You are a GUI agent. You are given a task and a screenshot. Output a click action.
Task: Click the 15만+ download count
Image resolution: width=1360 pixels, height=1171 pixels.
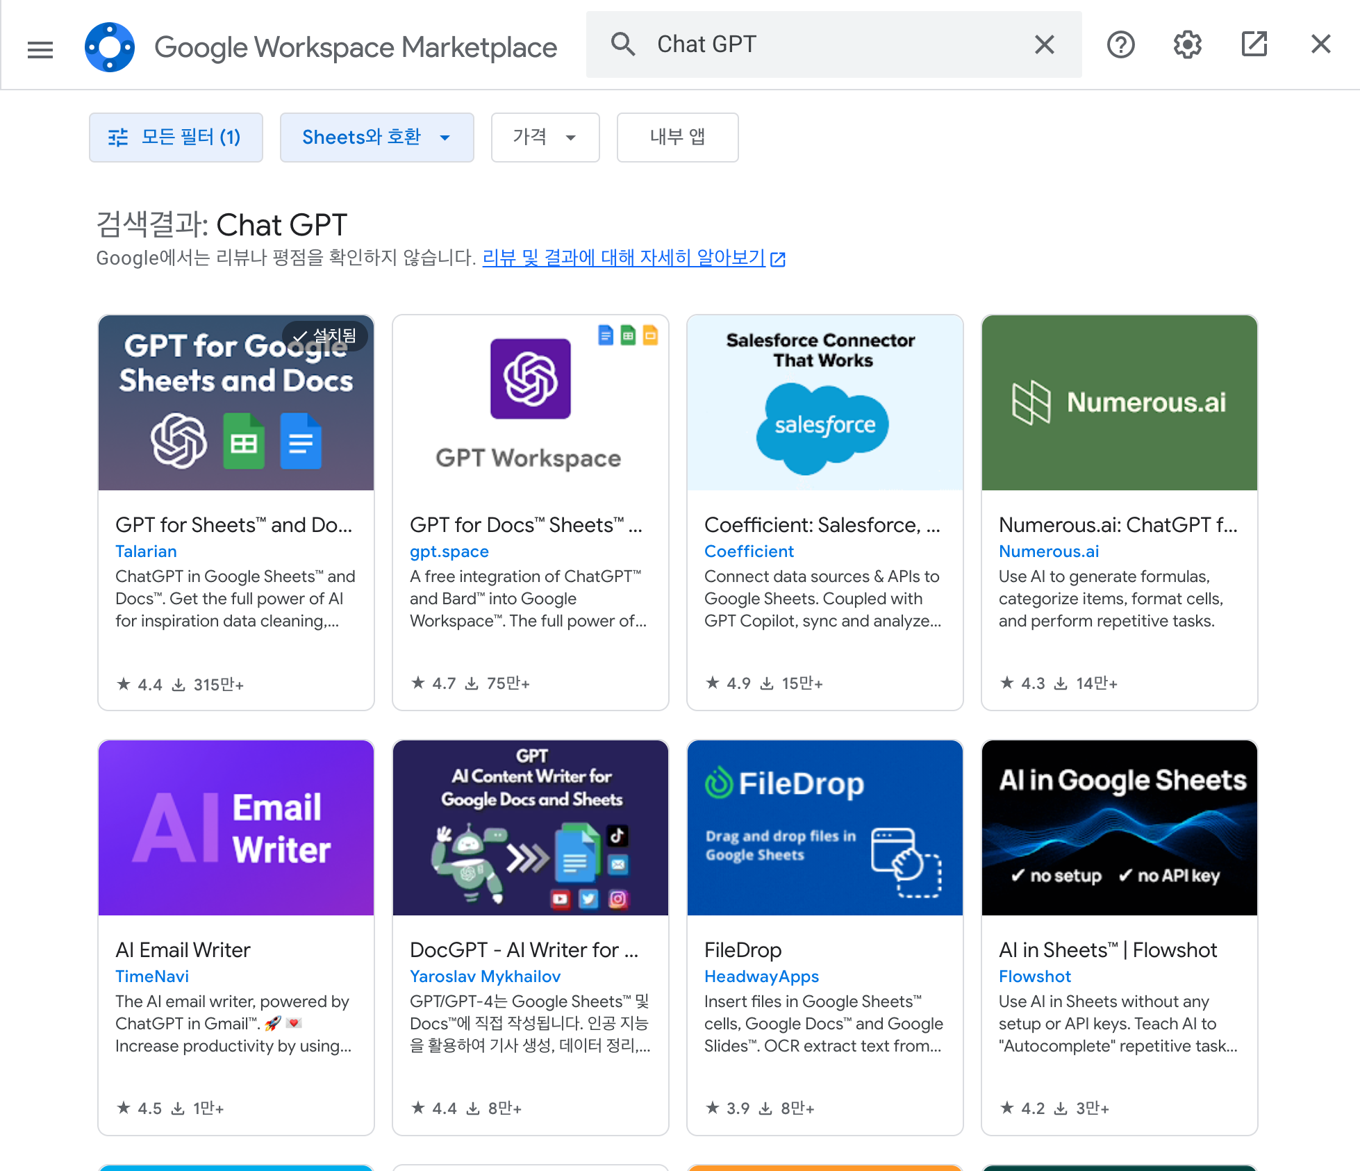pos(792,683)
